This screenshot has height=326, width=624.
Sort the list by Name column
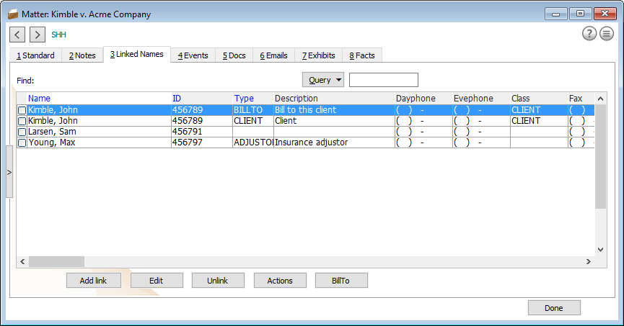click(39, 99)
